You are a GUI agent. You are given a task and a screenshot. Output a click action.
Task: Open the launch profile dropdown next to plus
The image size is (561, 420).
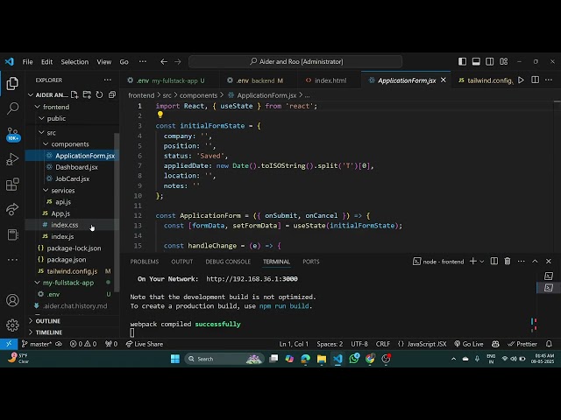click(482, 262)
